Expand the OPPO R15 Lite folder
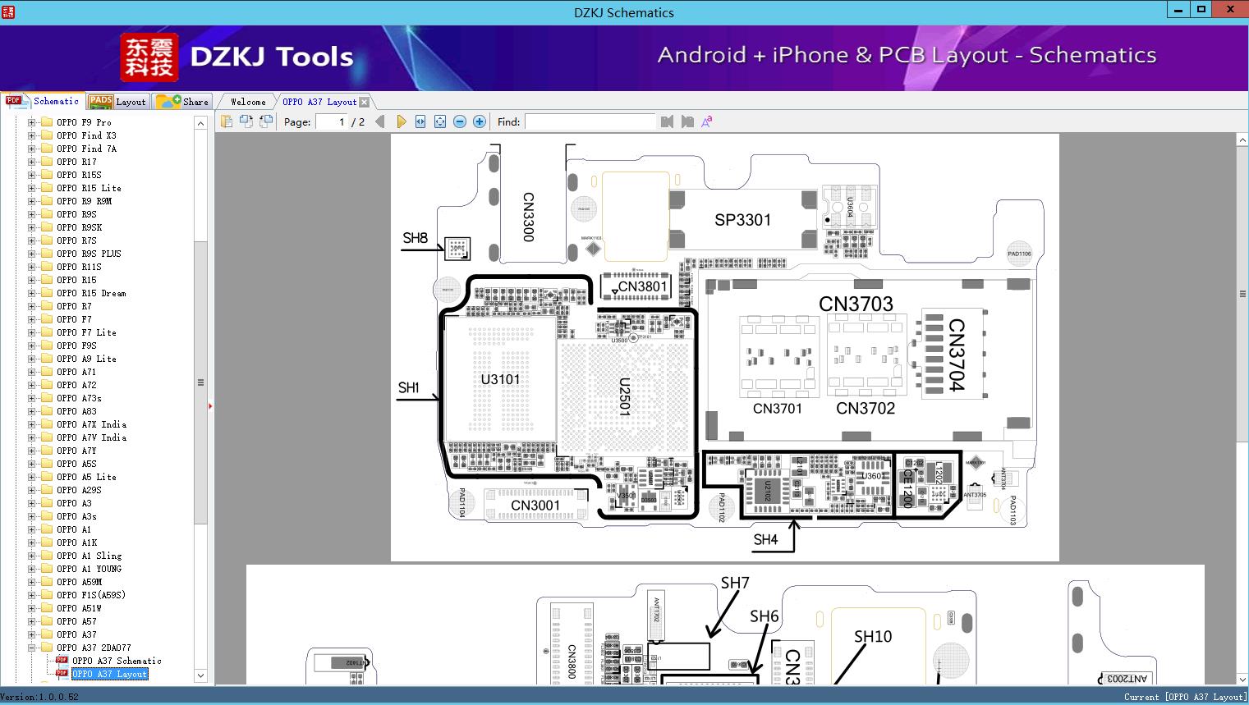1249x705 pixels. (x=31, y=188)
